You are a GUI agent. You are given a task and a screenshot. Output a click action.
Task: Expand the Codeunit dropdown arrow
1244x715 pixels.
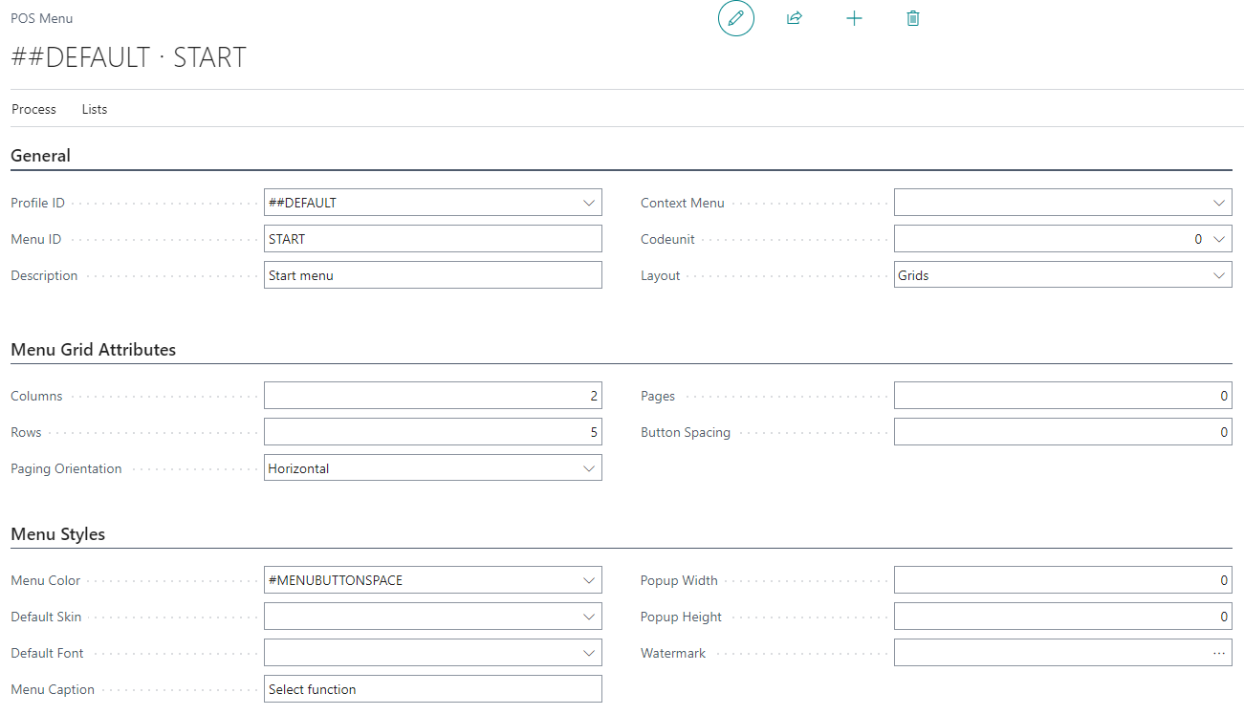1218,239
